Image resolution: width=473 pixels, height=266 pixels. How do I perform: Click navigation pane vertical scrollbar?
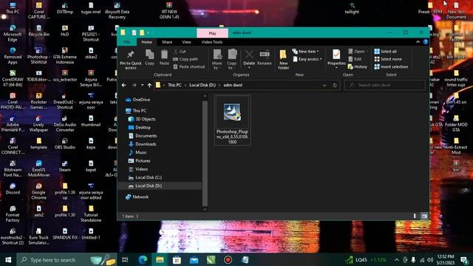205,153
